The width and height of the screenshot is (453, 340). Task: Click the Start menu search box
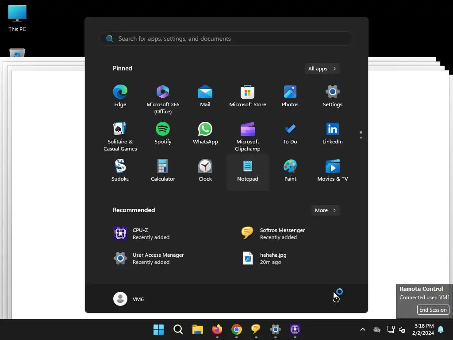226,39
